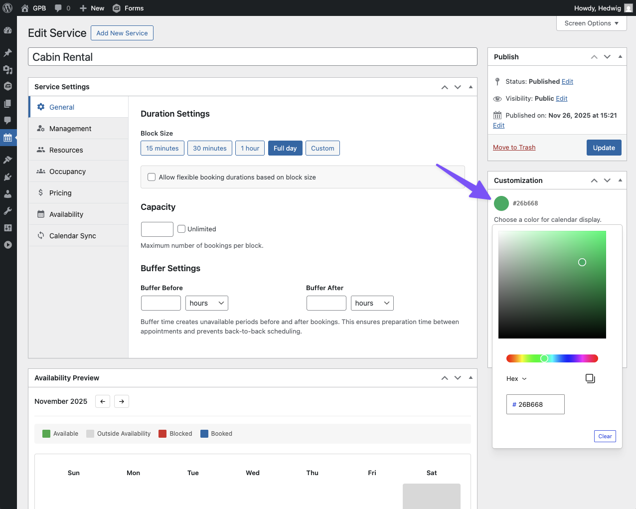Click the green calendar color swatch
Screen dimensions: 636x509
[501, 203]
